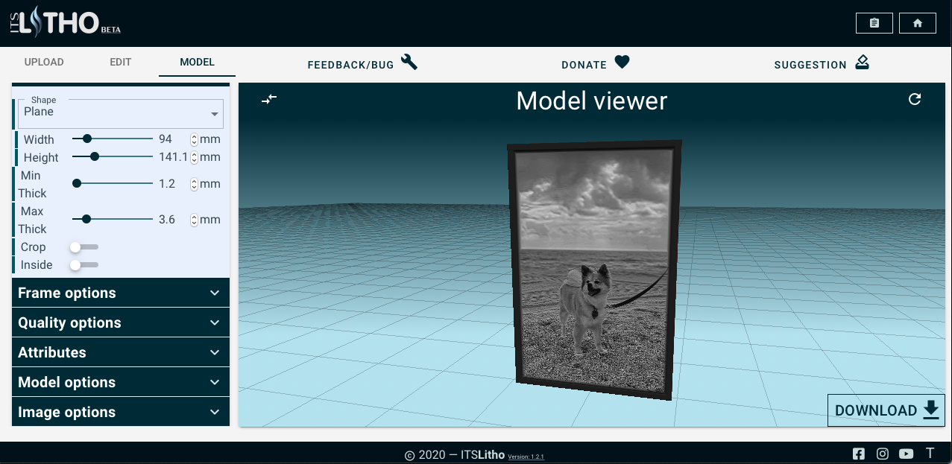Click the Width slider handle
Image resolution: width=952 pixels, height=464 pixels.
[87, 139]
